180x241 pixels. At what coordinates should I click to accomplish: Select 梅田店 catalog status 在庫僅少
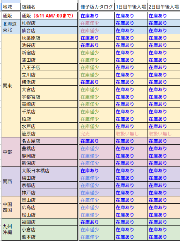click(97, 178)
